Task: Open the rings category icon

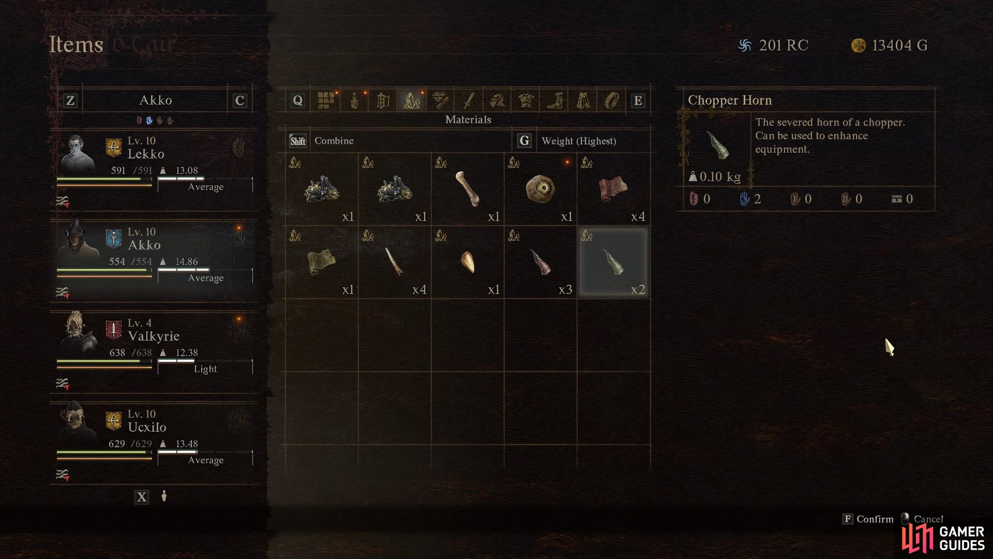Action: 611,100
